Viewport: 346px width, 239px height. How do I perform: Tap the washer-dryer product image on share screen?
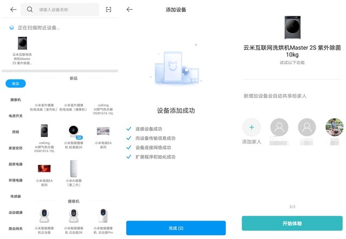[292, 28]
